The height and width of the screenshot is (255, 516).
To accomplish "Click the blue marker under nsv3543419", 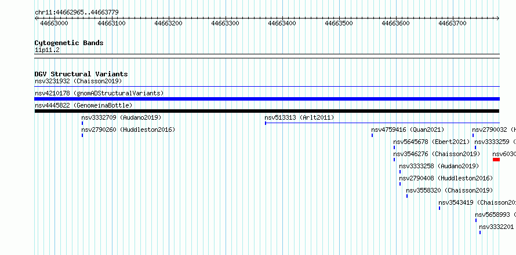I will 439,208.
